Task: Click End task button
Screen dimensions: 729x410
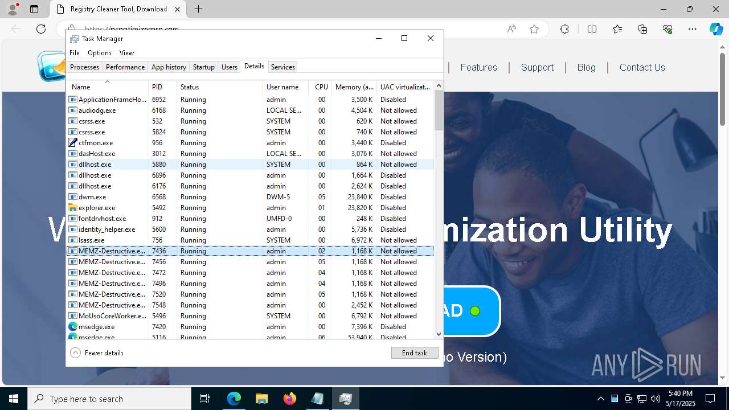Action: click(x=415, y=352)
